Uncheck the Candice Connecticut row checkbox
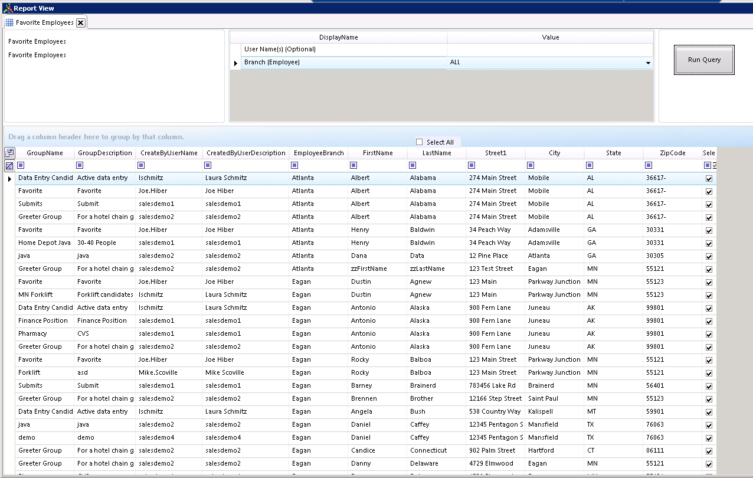Screen dimensions: 753x478 click(x=709, y=451)
